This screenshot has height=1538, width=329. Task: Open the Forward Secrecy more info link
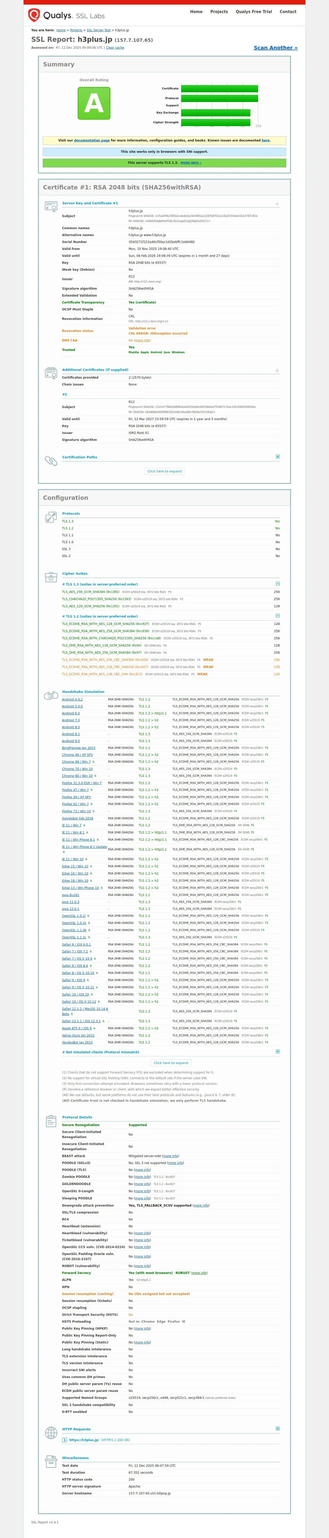click(x=199, y=1273)
